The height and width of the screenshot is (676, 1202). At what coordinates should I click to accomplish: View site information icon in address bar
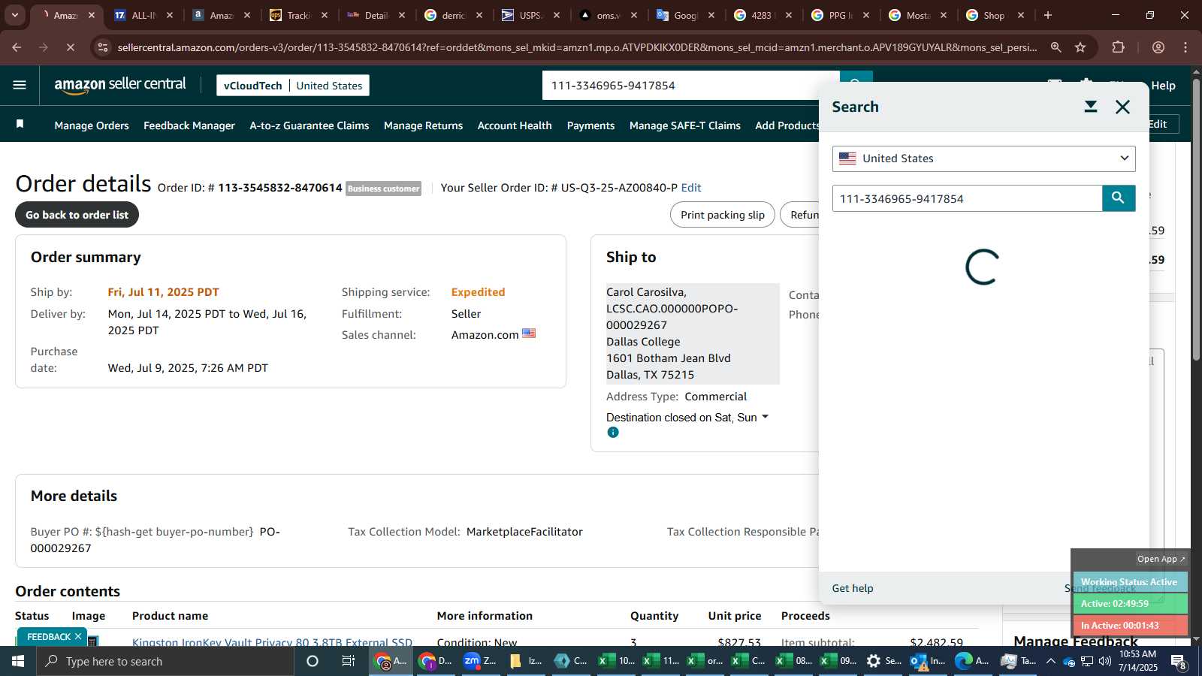[x=103, y=47]
